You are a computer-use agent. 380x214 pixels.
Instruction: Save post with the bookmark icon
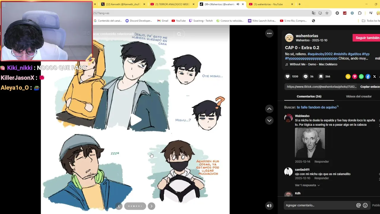[x=321, y=76]
